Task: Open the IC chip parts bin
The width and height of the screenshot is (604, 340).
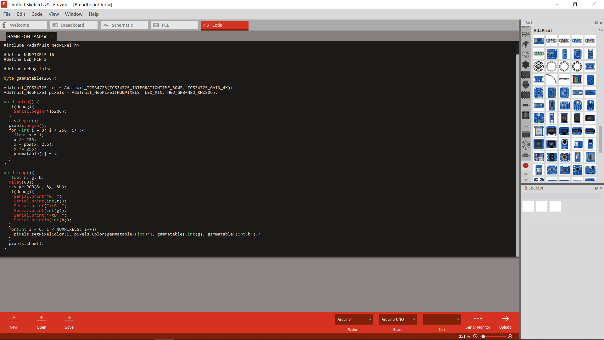Action: coord(526,135)
